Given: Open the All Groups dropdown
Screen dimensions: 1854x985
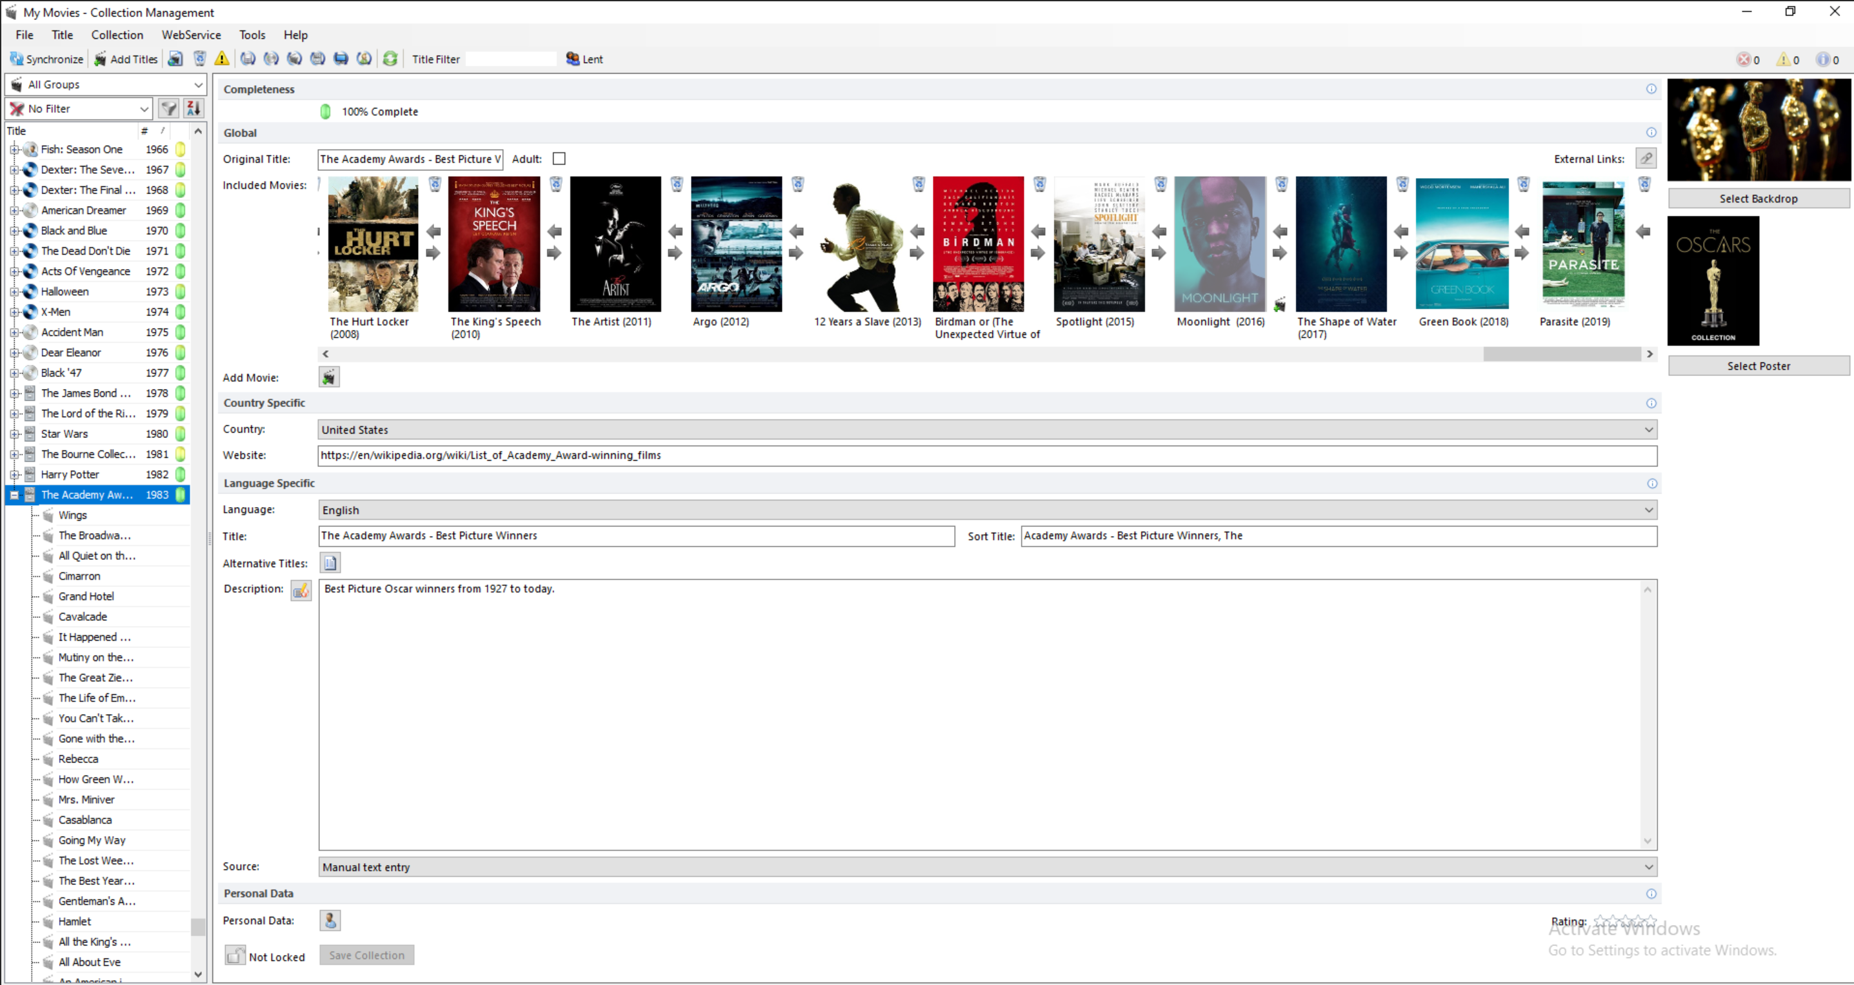Looking at the screenshot, I should (x=106, y=85).
